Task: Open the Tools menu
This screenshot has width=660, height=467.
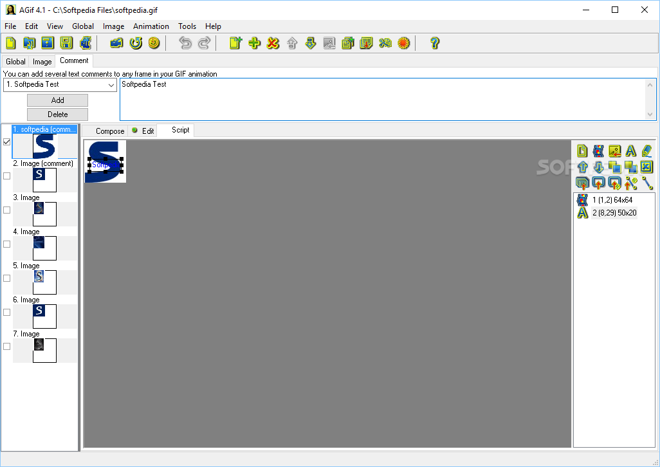Action: pyautogui.click(x=187, y=26)
